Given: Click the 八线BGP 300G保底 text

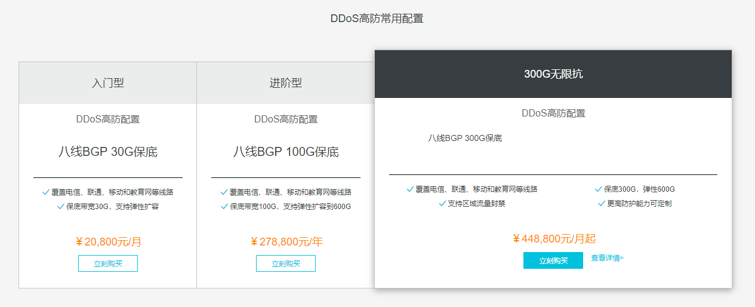Looking at the screenshot, I should coord(465,138).
